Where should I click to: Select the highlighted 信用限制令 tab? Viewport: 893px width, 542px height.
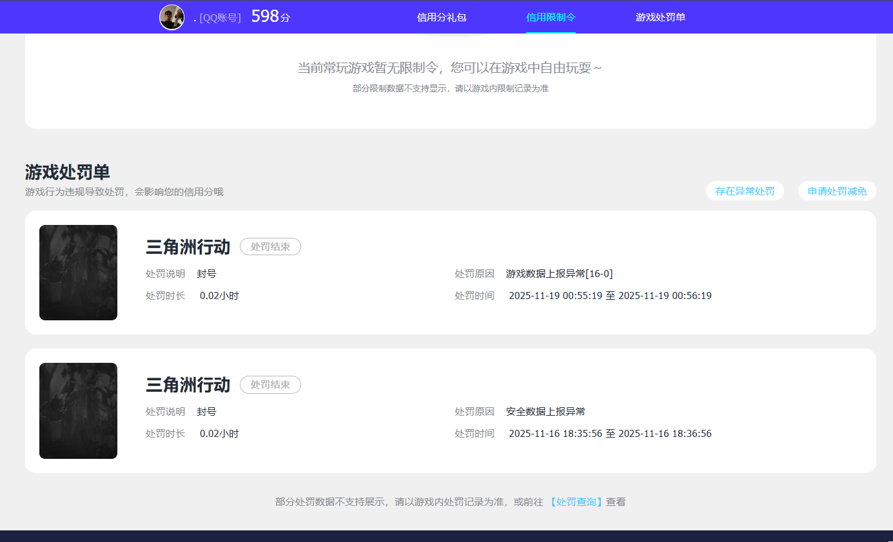pos(551,17)
